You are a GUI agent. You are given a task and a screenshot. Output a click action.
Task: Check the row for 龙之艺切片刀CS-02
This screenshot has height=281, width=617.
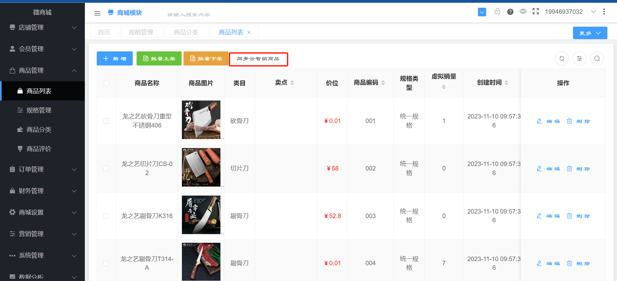pyautogui.click(x=106, y=169)
